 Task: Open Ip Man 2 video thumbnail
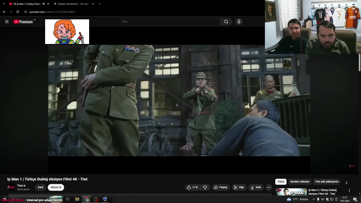(x=291, y=192)
